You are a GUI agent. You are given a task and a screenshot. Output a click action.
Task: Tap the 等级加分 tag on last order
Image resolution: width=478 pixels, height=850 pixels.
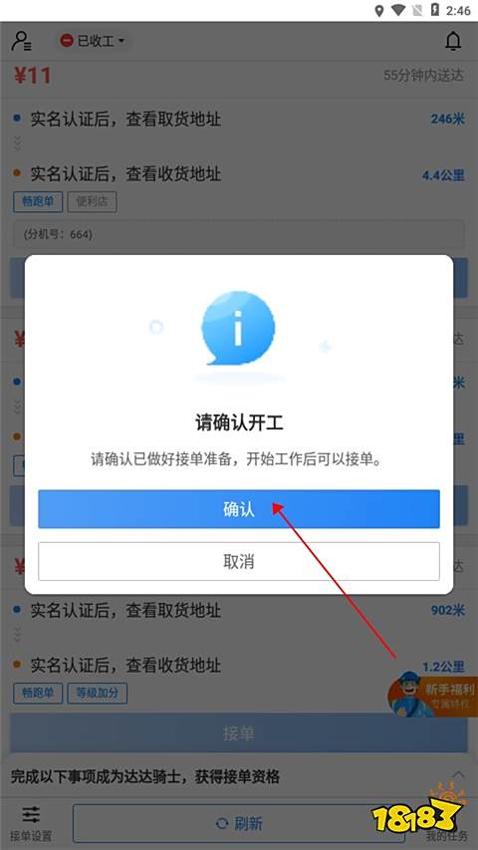98,693
